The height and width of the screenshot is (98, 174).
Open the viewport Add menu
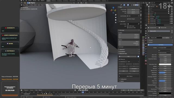pyautogui.click(x=39, y=5)
